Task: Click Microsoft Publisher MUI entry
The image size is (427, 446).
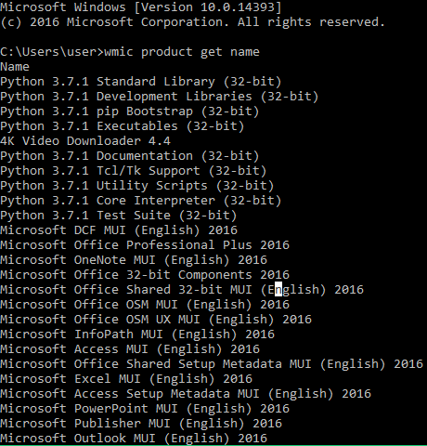Action: [x=141, y=424]
